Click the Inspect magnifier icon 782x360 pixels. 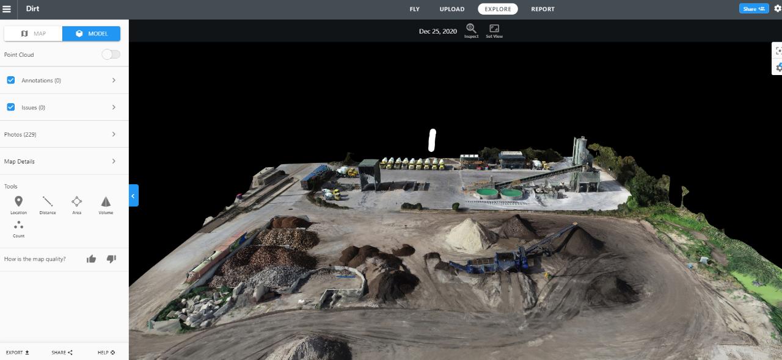pos(471,29)
